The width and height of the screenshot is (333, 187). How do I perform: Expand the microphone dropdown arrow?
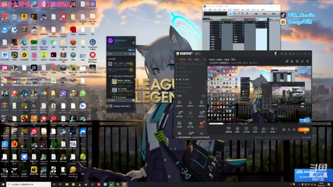(x=267, y=129)
